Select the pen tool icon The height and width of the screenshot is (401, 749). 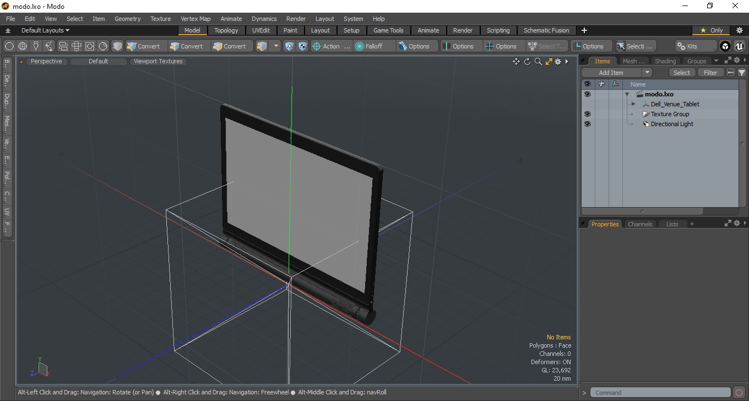(x=36, y=46)
